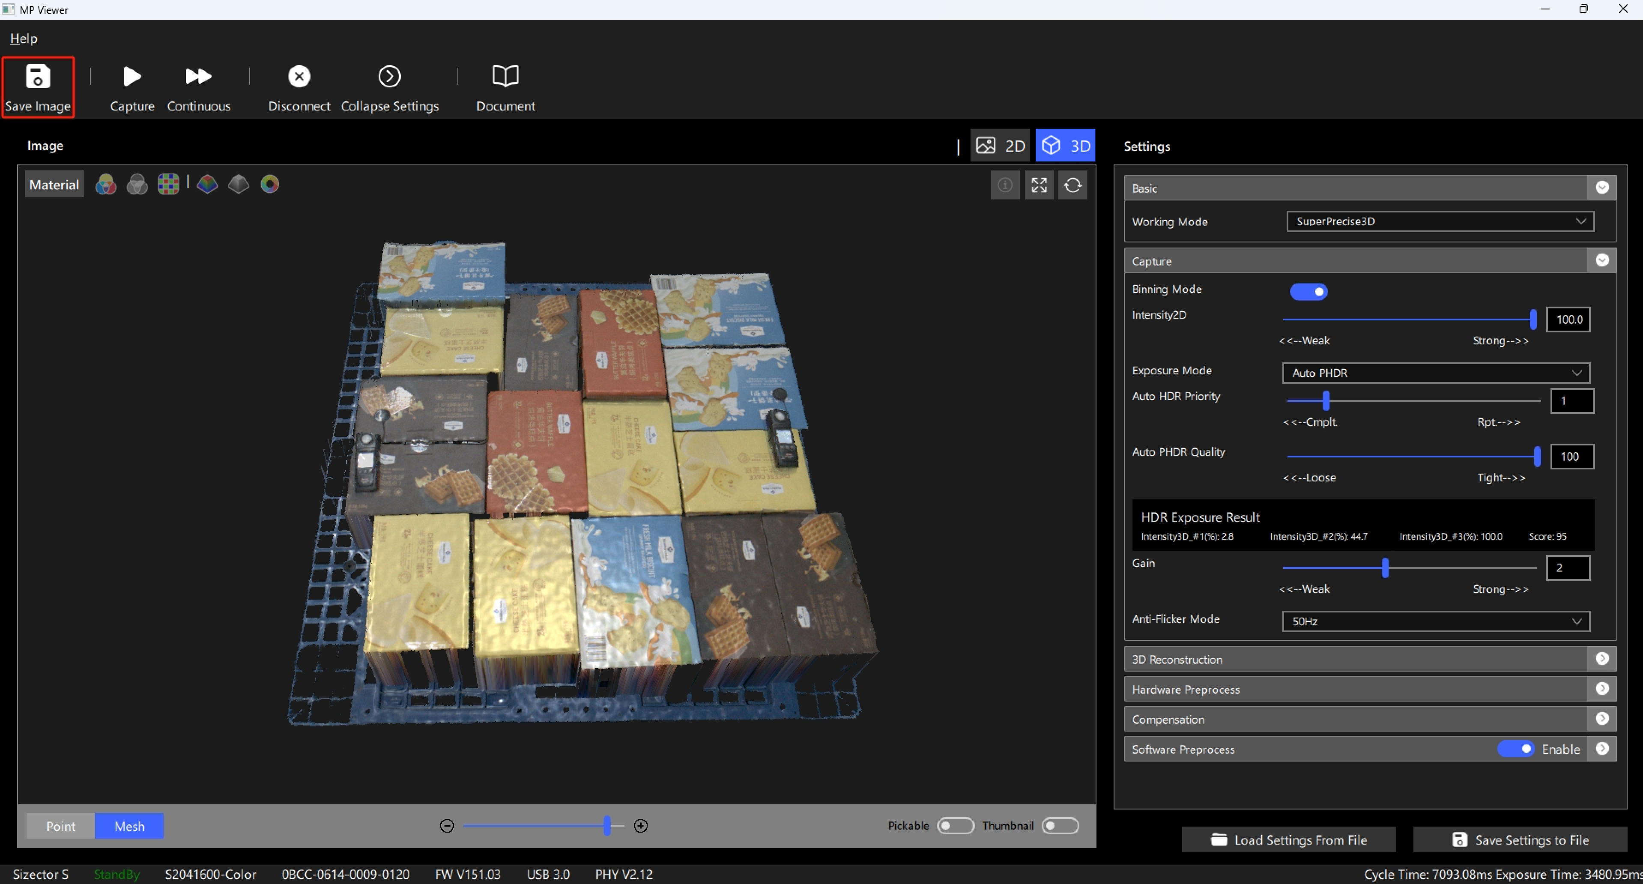This screenshot has width=1643, height=884.
Task: Choose the gray pyramid shading icon
Action: click(239, 184)
